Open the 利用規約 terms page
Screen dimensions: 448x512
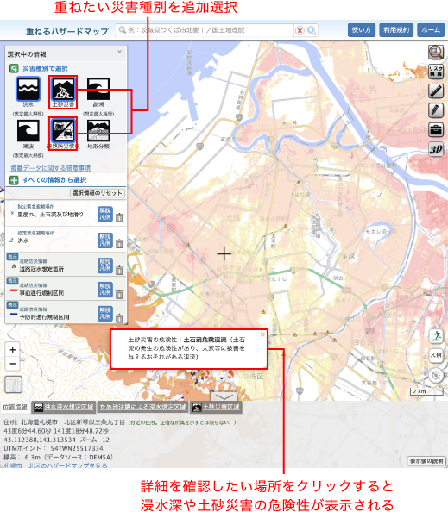[x=396, y=30]
